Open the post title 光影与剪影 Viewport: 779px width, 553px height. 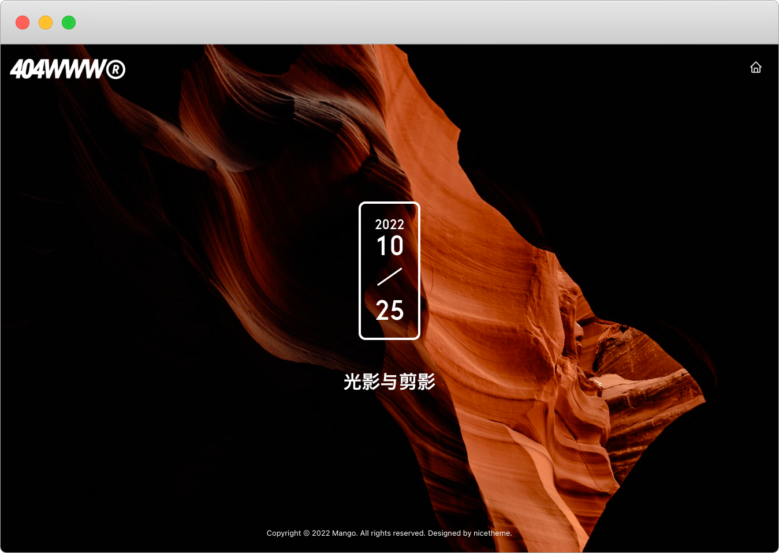[x=389, y=382]
